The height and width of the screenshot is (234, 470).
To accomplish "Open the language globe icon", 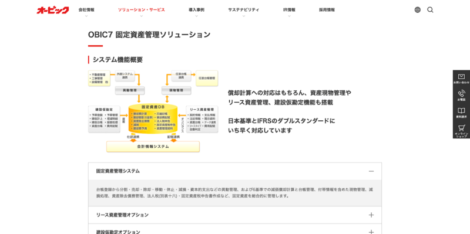I will coord(418,10).
